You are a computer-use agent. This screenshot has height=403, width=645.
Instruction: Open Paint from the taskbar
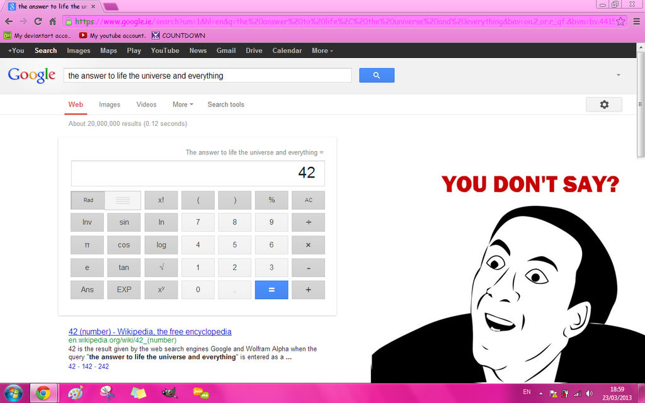point(76,391)
